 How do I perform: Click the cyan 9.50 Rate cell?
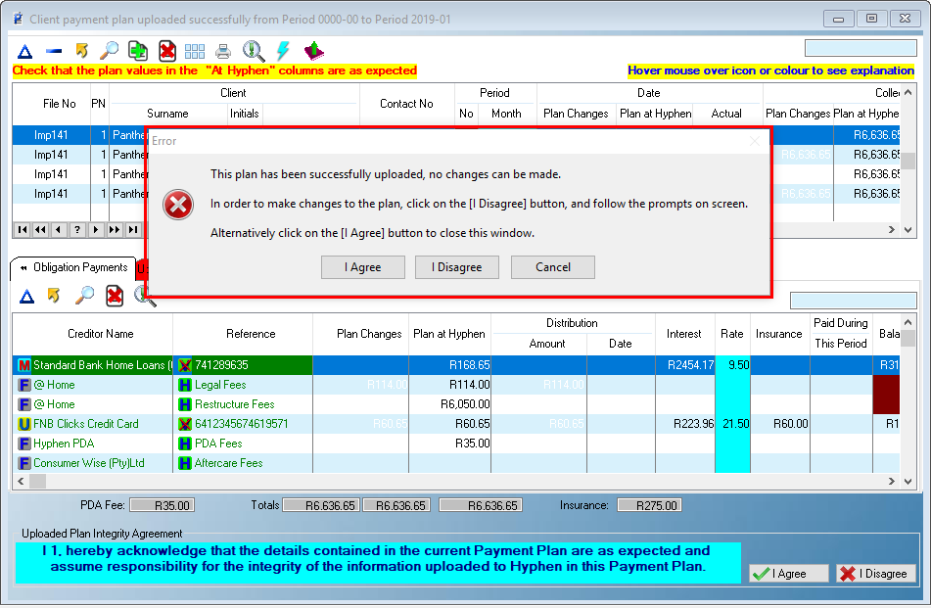coord(732,365)
